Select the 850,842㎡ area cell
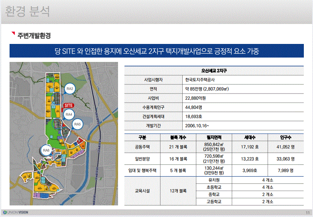The width and height of the screenshot is (313, 217). click(214, 147)
